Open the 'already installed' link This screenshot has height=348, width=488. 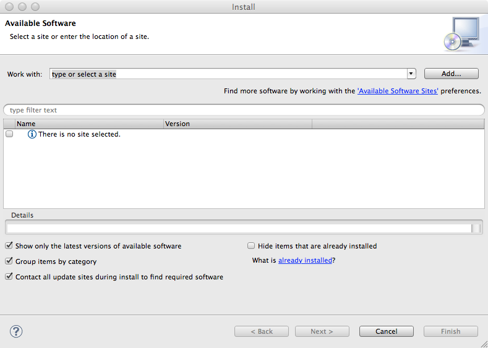pos(305,261)
